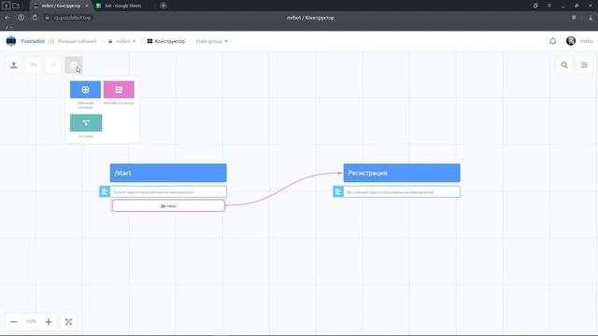Click the undo arrow toolbar button
598x336 pixels.
(34, 65)
